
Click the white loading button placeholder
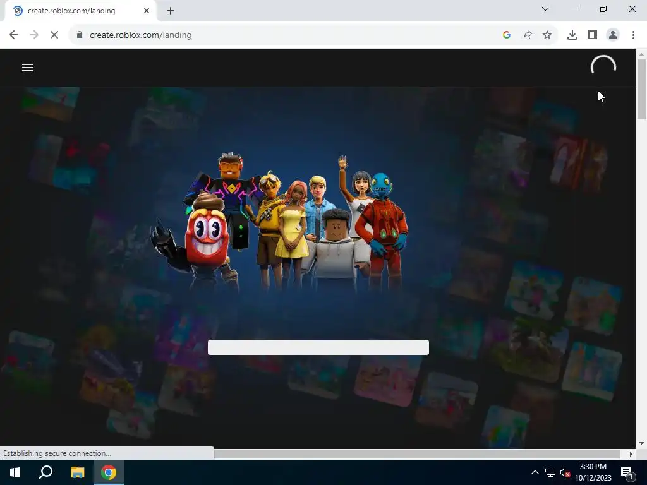318,347
